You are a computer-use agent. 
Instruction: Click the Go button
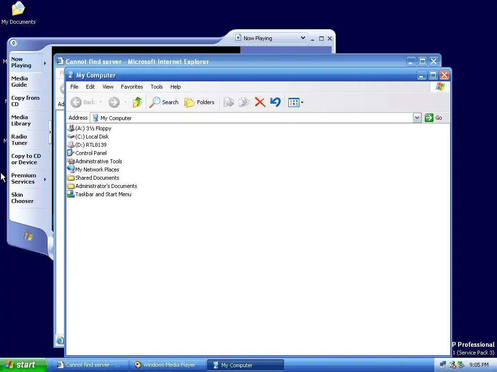point(433,118)
